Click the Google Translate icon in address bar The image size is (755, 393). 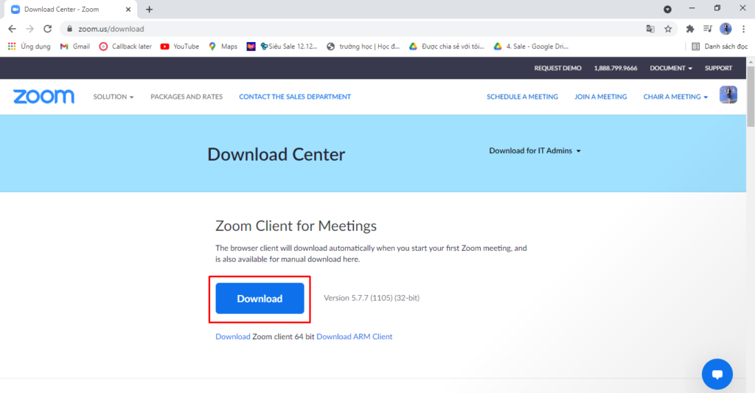[650, 29]
